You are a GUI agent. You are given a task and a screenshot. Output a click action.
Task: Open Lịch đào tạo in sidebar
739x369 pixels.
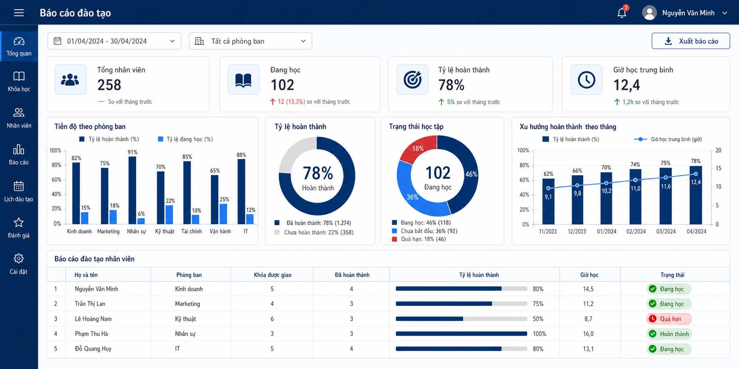pos(19,191)
